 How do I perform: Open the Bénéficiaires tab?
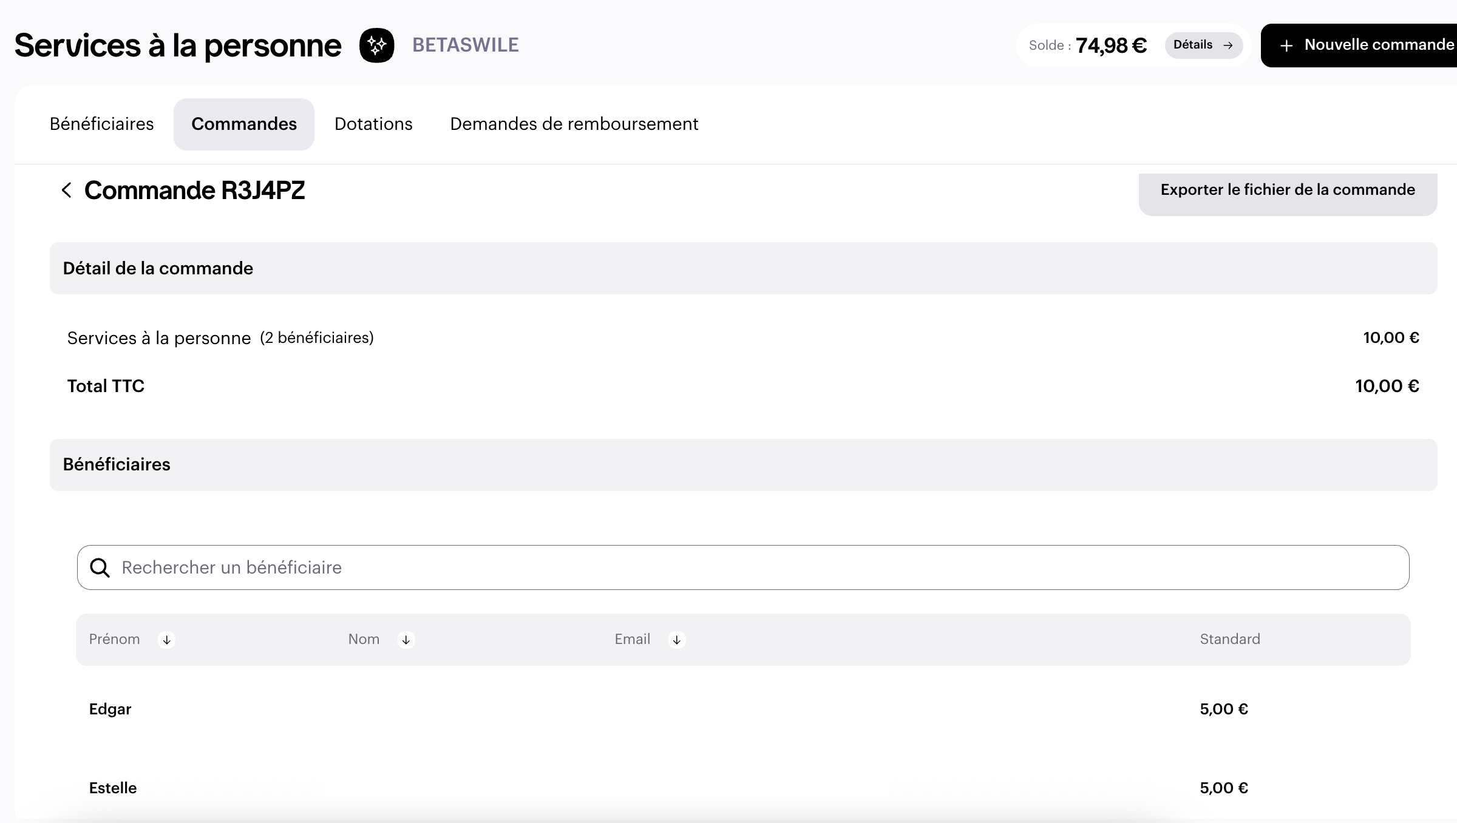click(102, 124)
